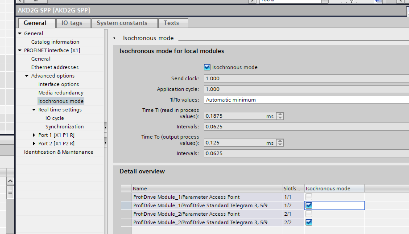Select the ProfiDrive Module_1/Parameter Access Point row

207,197
